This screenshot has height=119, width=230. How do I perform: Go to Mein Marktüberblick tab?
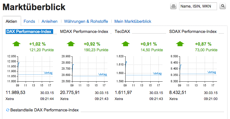click(x=133, y=22)
